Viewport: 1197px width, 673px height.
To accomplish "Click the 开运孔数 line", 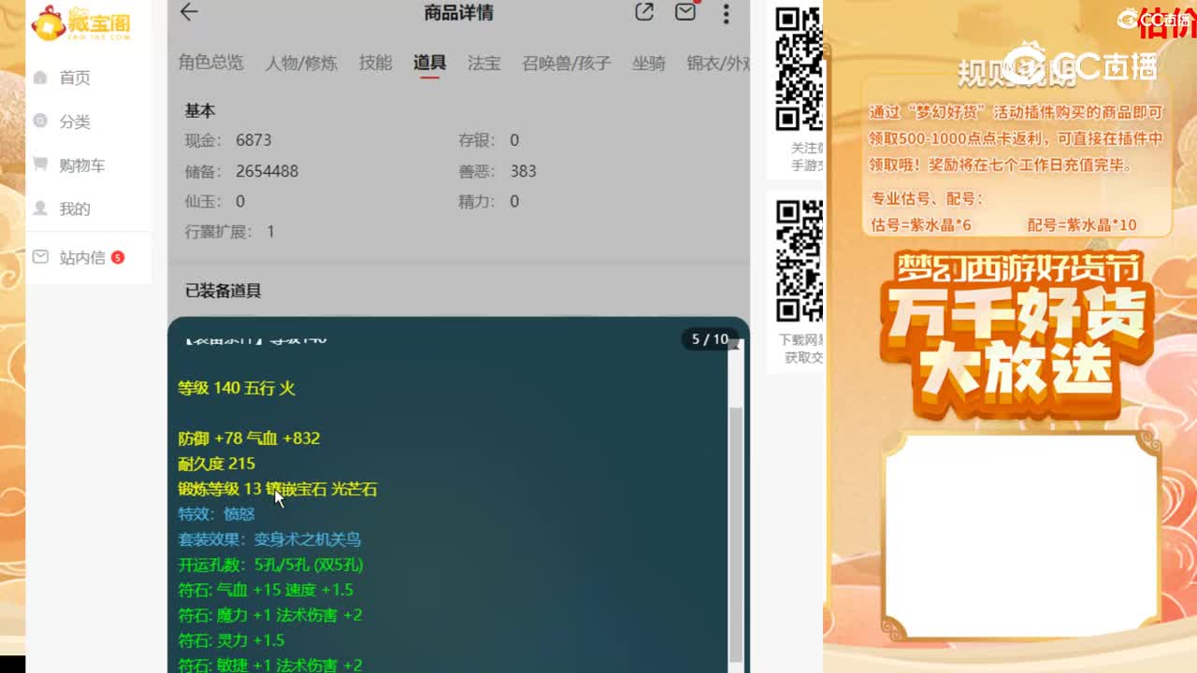I will [x=271, y=565].
